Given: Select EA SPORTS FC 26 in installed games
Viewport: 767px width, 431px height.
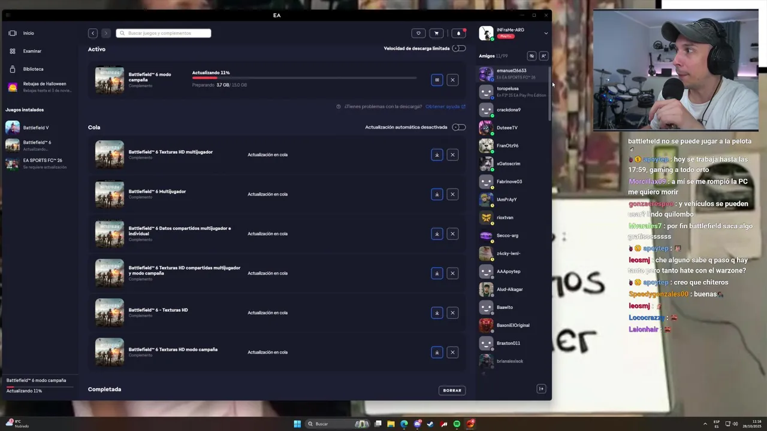Looking at the screenshot, I should [39, 163].
